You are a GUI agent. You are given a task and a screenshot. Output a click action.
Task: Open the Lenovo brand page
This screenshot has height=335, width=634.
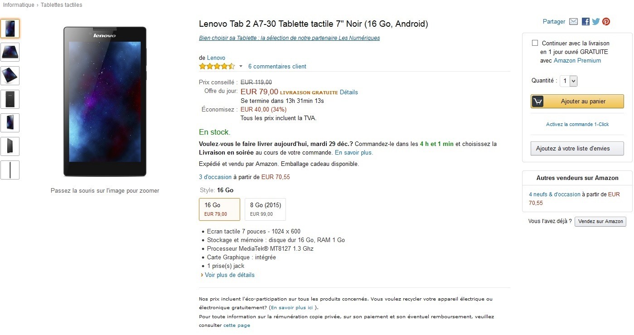click(216, 58)
